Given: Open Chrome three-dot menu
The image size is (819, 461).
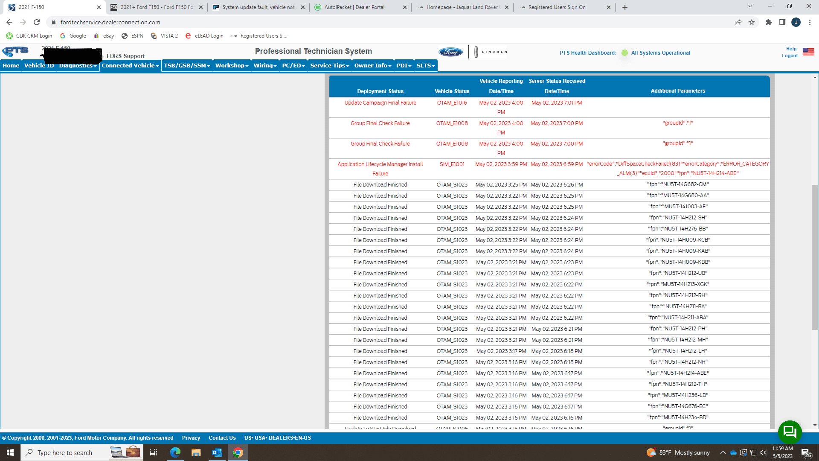Looking at the screenshot, I should 810,22.
